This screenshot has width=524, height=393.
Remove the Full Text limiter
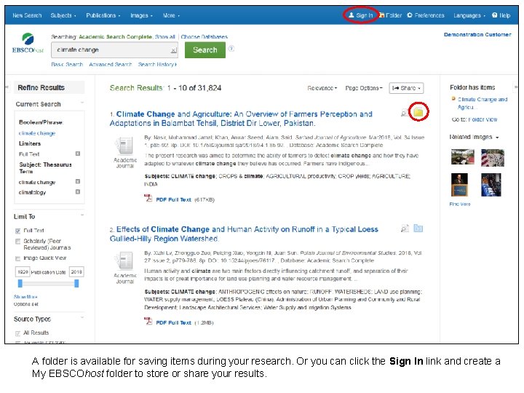click(78, 154)
